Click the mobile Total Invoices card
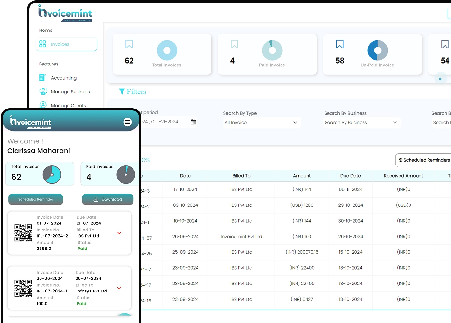 (40, 174)
